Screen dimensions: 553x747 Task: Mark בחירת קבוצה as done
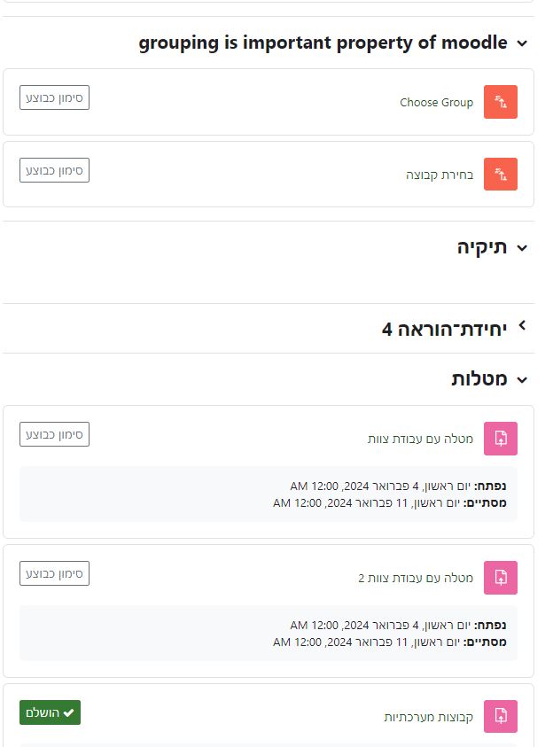pos(54,170)
